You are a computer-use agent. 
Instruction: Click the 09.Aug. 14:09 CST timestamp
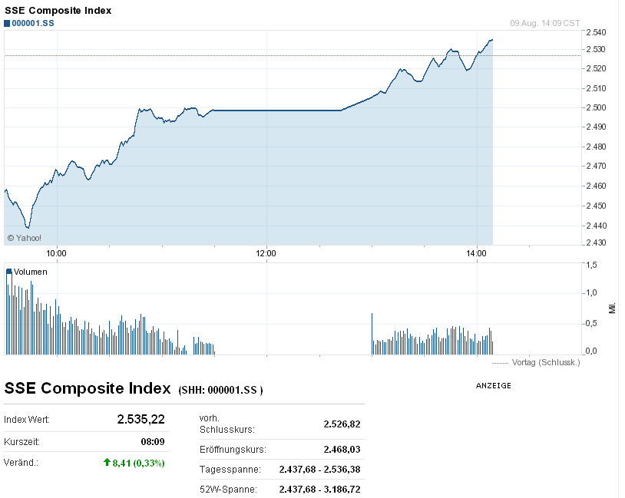pos(545,23)
